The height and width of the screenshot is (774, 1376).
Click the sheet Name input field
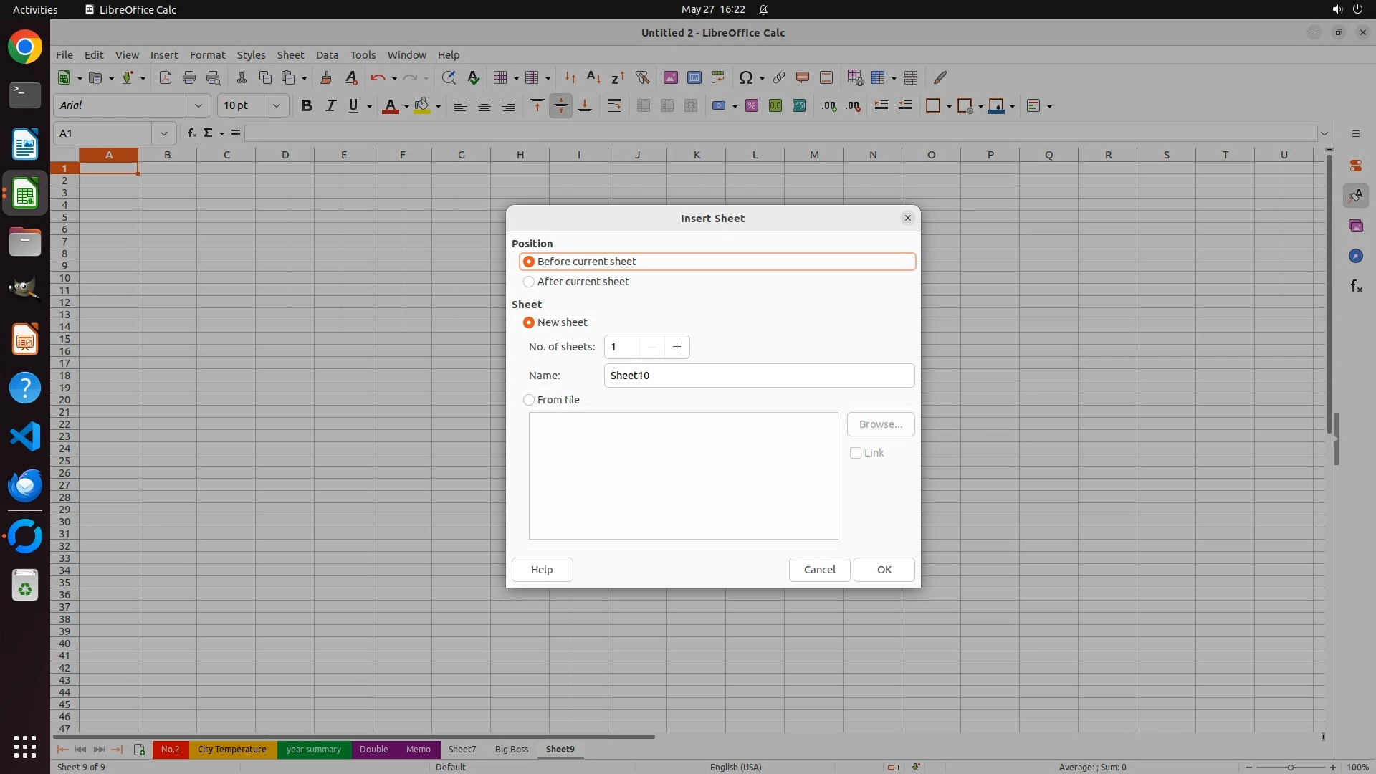[x=758, y=376]
